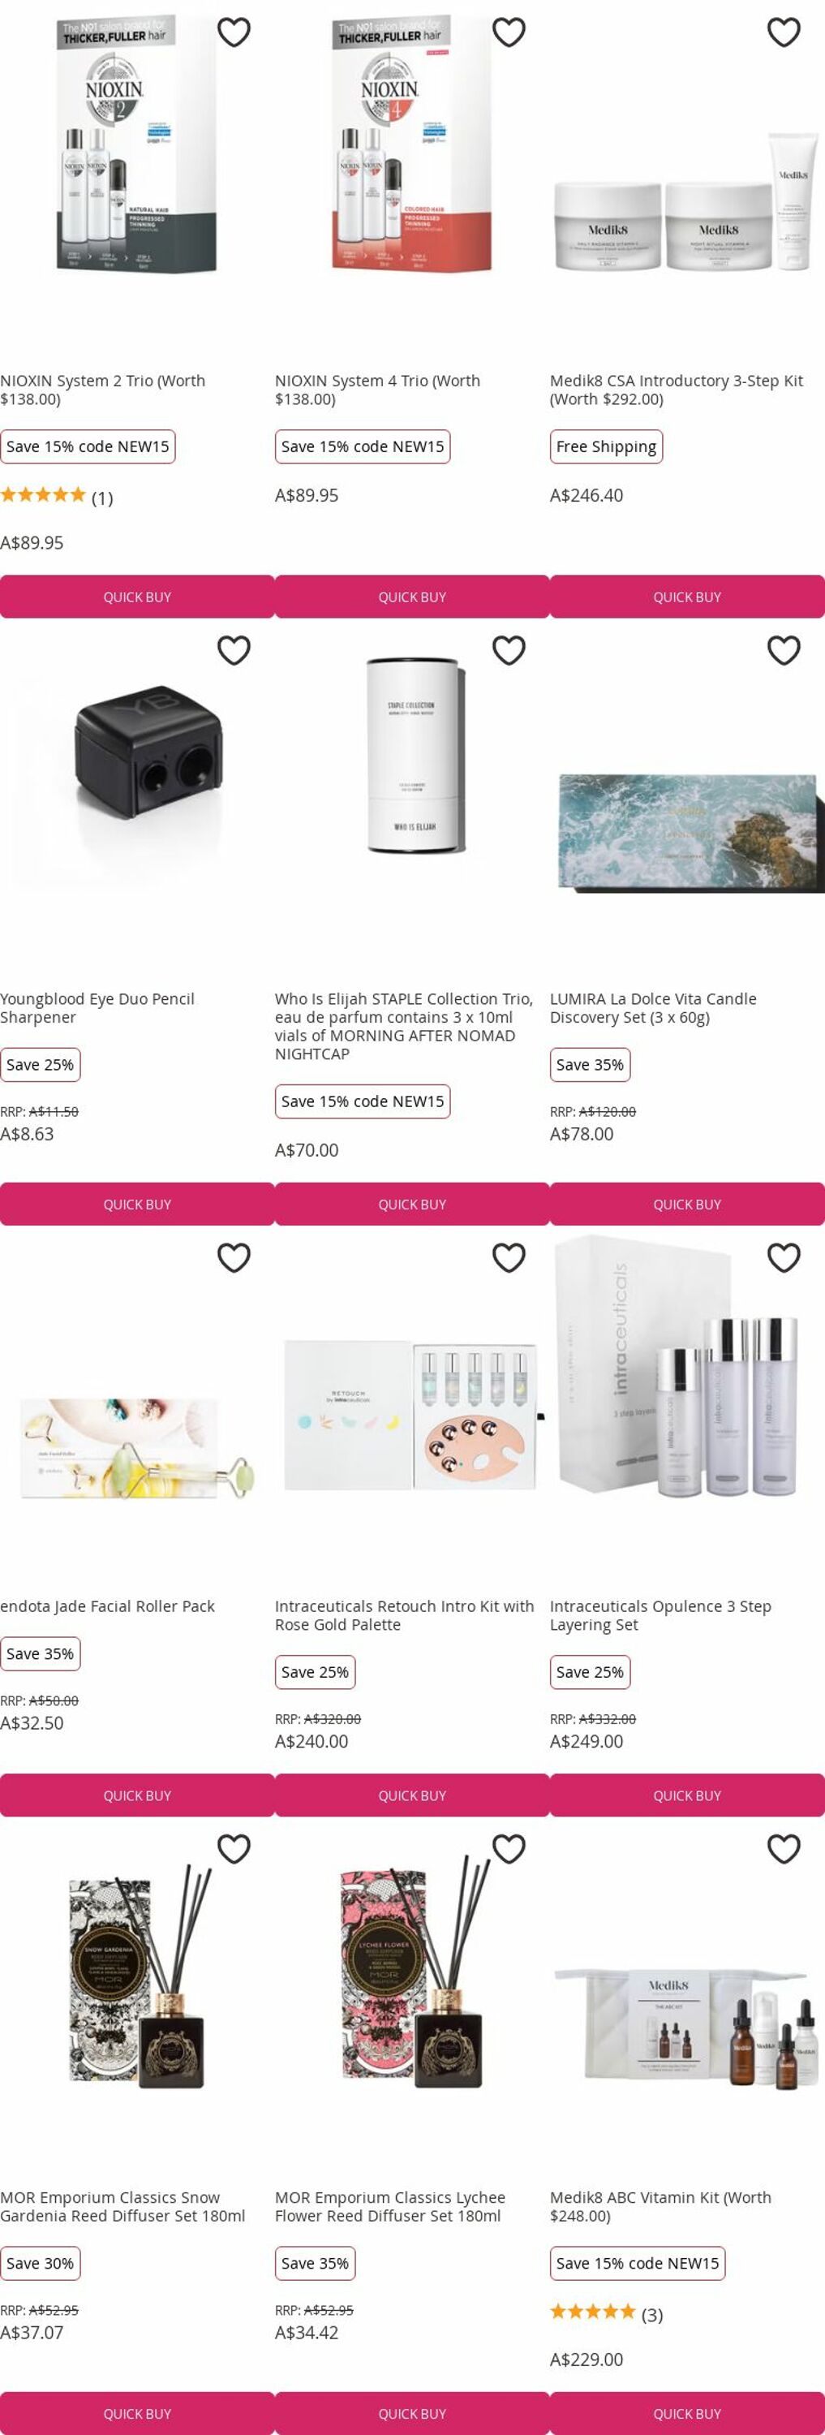Favorite the Medik8 ABC Vitamin Kit
This screenshot has width=825, height=2435.
pos(784,1849)
